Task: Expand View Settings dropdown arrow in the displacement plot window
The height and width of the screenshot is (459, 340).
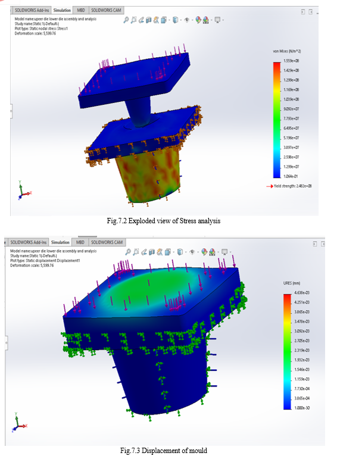Action: tap(230, 252)
